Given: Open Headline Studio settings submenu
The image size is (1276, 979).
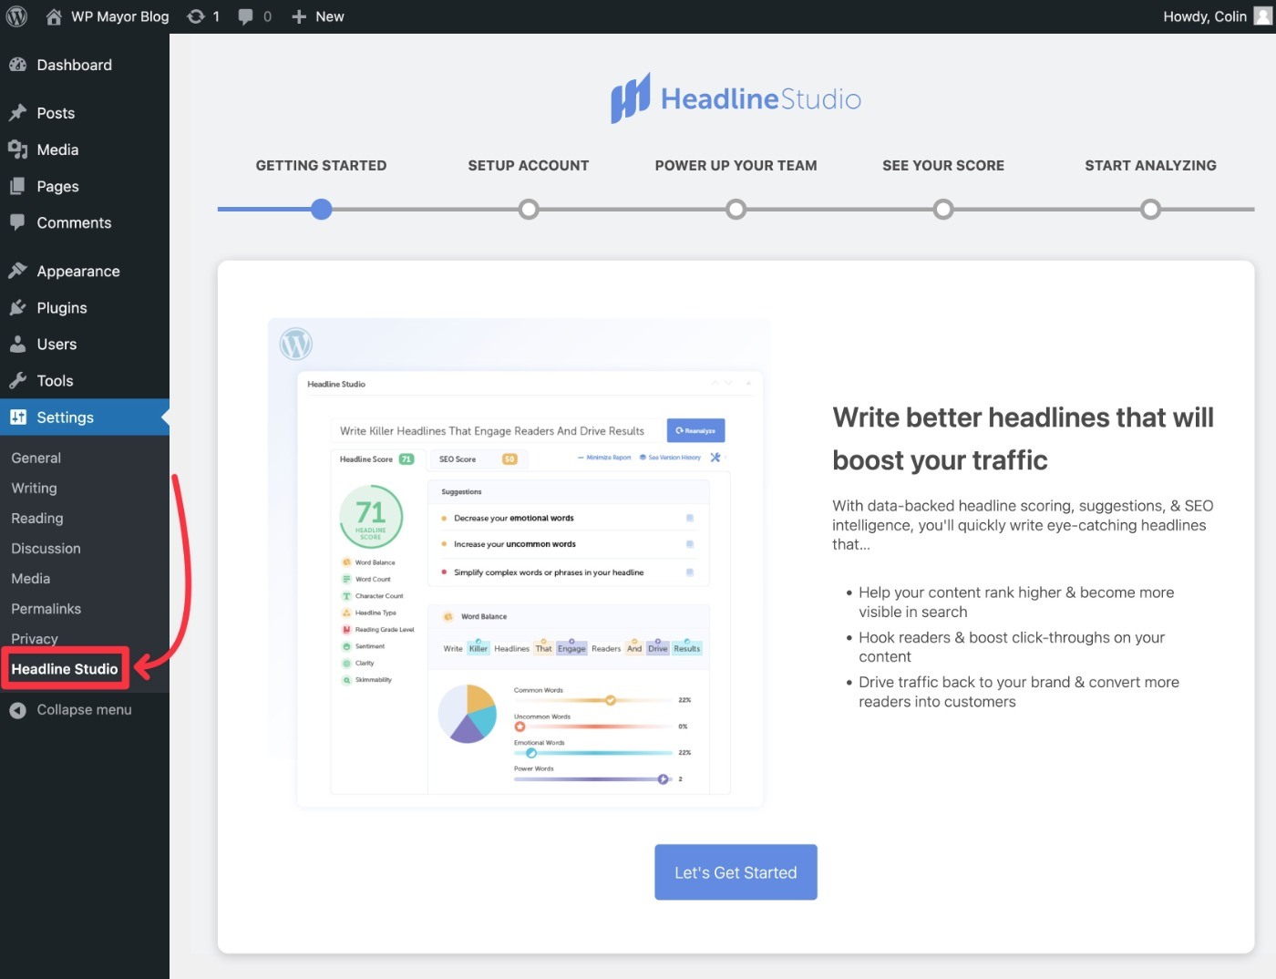Looking at the screenshot, I should coord(65,668).
